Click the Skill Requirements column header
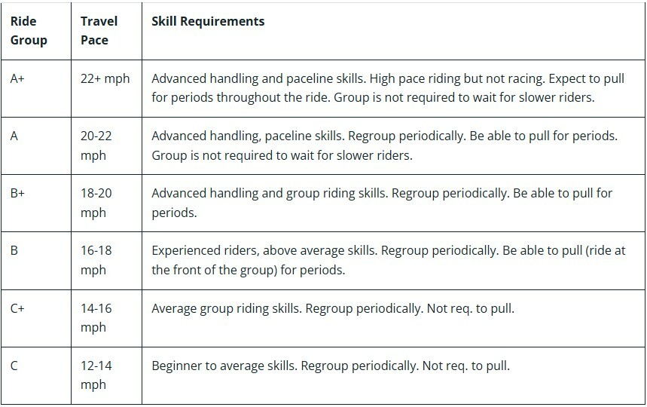Image resolution: width=647 pixels, height=407 pixels. (208, 22)
